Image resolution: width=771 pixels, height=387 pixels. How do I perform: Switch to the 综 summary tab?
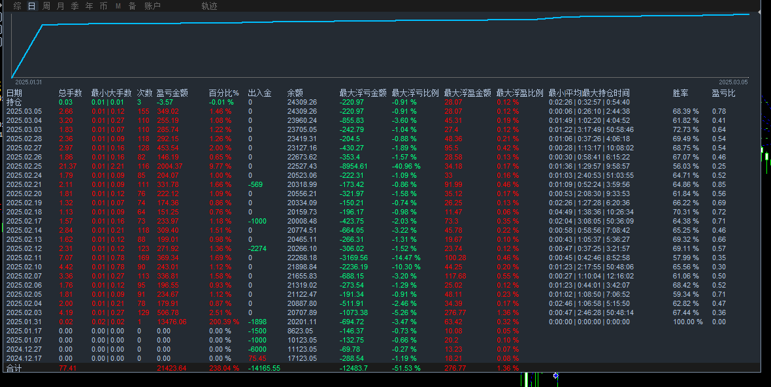tap(18, 6)
